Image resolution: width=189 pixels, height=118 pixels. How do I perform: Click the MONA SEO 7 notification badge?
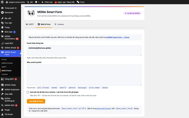pos(16,105)
